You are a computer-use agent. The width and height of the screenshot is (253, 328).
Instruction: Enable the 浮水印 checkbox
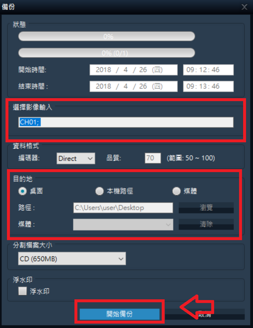pyautogui.click(x=22, y=291)
